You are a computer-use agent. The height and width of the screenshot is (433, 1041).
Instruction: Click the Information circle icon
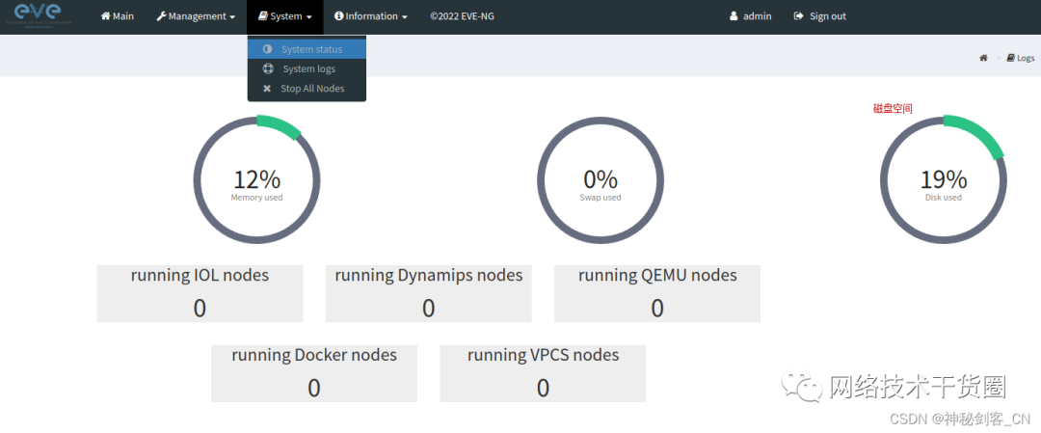(x=339, y=16)
